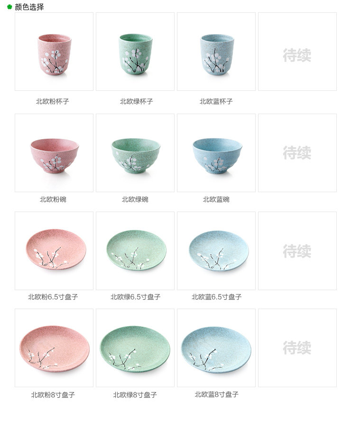342x426 pixels.
Task: Choose the green 6.5-inch plate image
Action: (135, 251)
